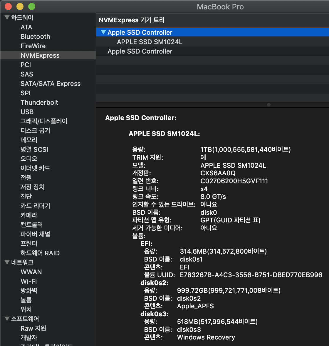Open 오디오 hardware entry
This screenshot has width=329, height=346.
point(29,159)
